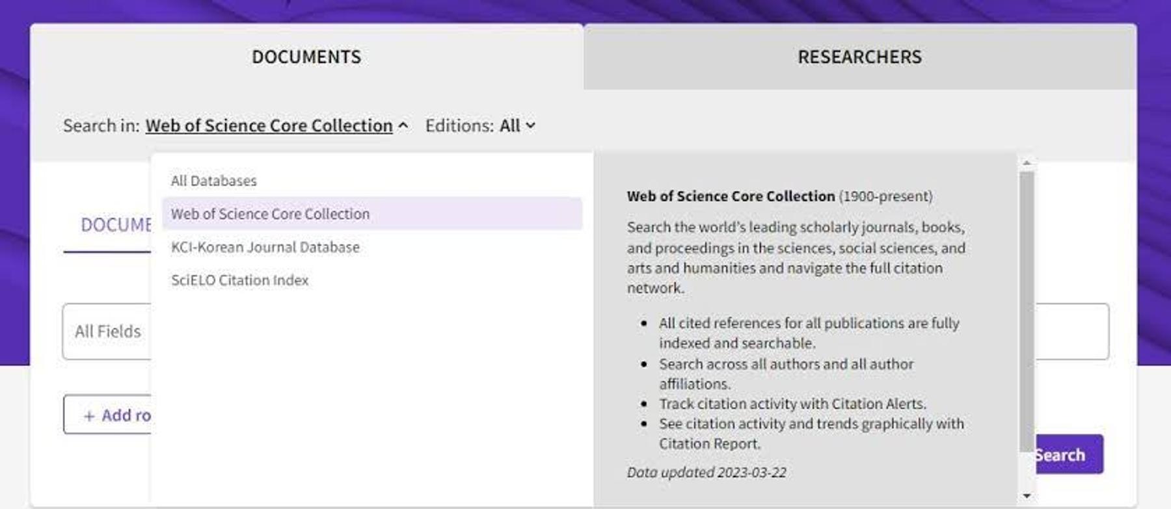
Task: Click the plus icon on Add row
Action: 89,416
